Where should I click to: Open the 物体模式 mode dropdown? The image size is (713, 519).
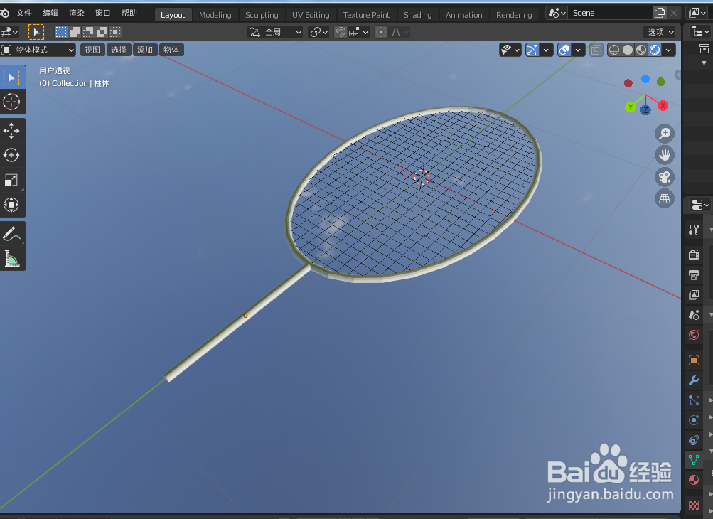38,50
